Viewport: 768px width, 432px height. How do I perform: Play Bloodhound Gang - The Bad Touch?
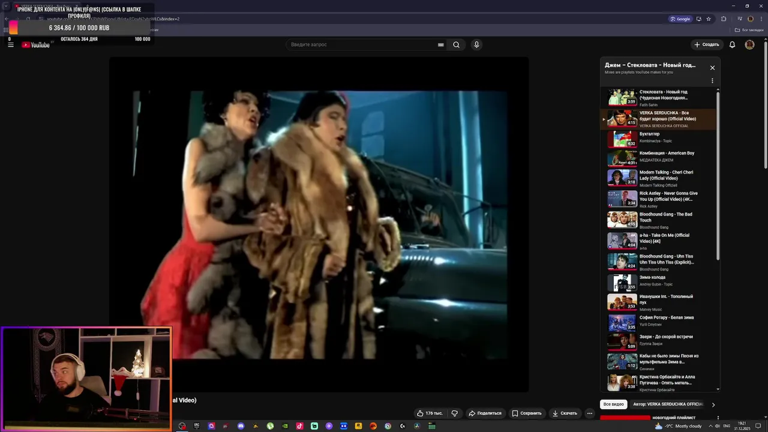point(658,220)
